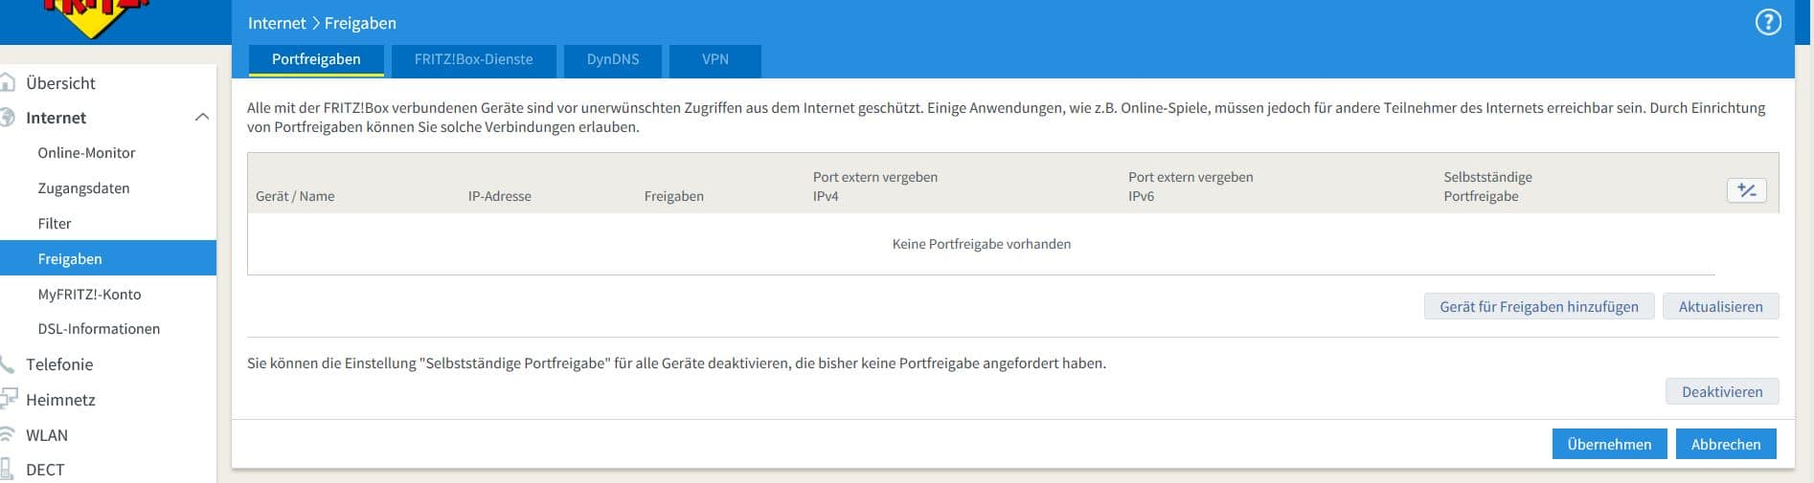Go to DSL-Informationen in the sidebar

[99, 329]
